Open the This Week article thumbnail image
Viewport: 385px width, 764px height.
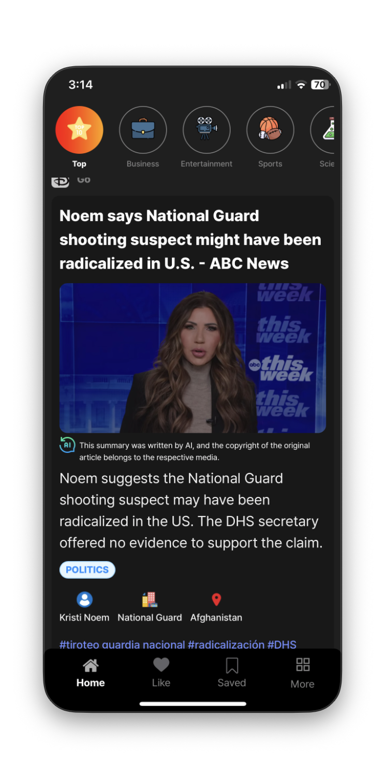[x=192, y=358]
